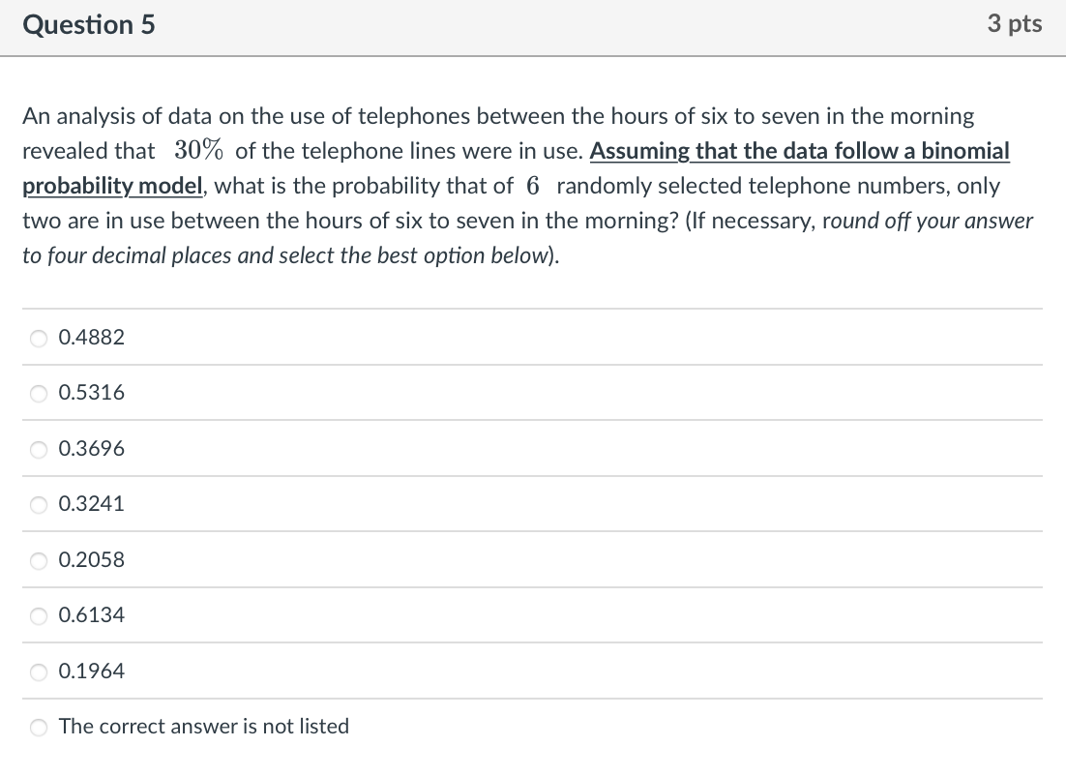Select the 0.2058 answer option

click(91, 559)
